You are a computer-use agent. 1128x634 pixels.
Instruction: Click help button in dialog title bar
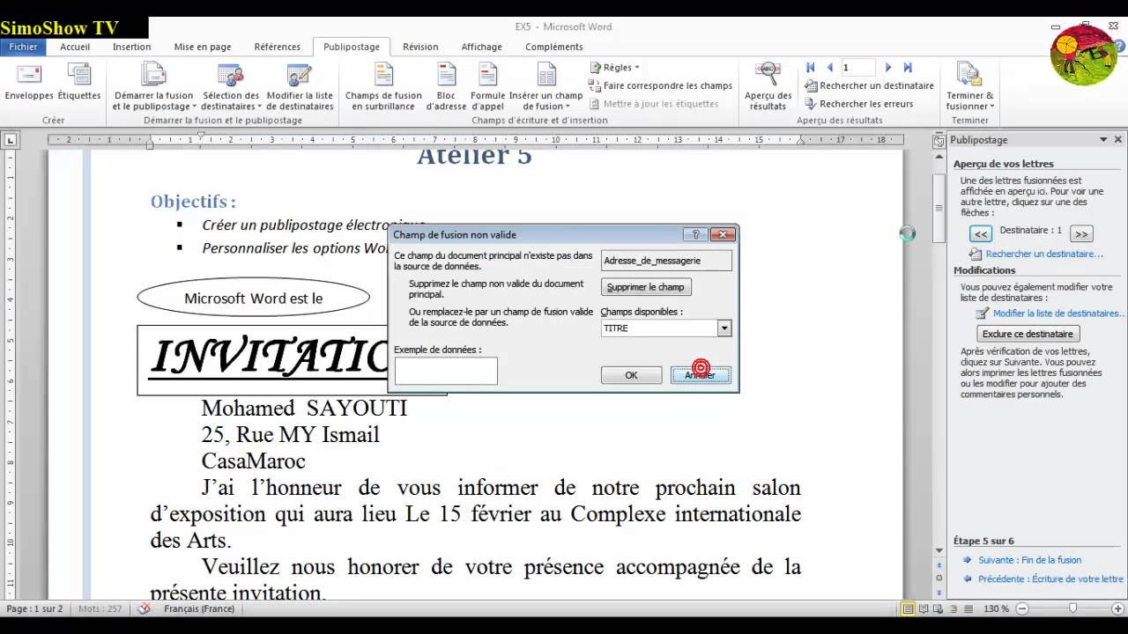(695, 234)
